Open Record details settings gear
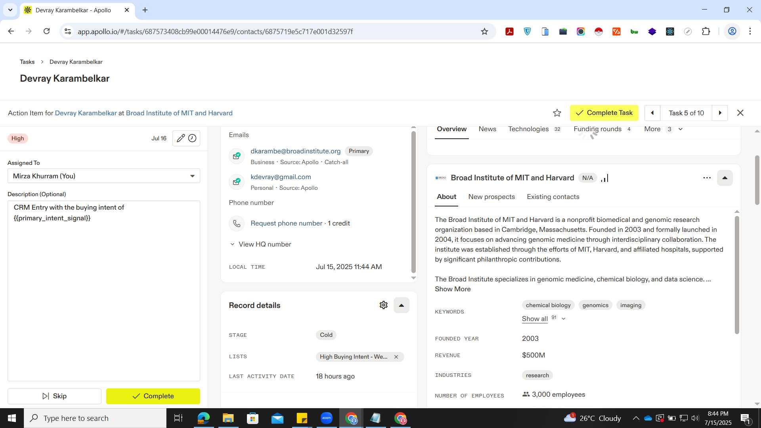The width and height of the screenshot is (761, 428). tap(383, 305)
